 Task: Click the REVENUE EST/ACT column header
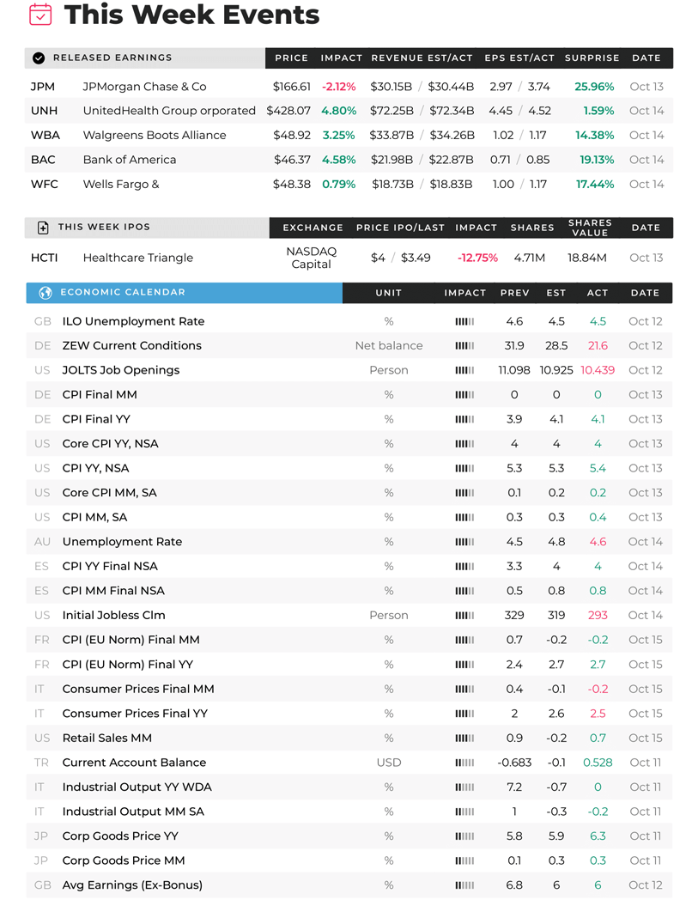point(422,58)
